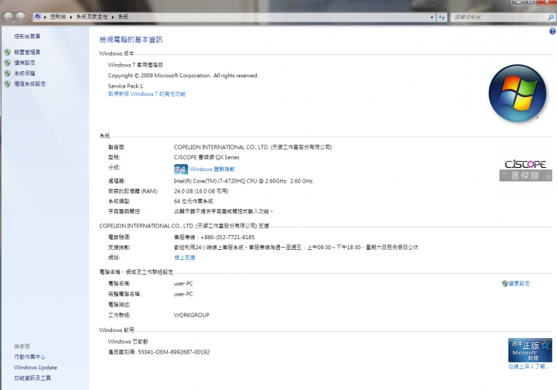Click the Copyright 2009 Microsoft Corporation line
The width and height of the screenshot is (557, 390).
(183, 76)
